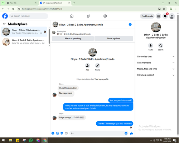179x143 pixels.
Task: Open conversation information blue icon
Action: [130, 24]
